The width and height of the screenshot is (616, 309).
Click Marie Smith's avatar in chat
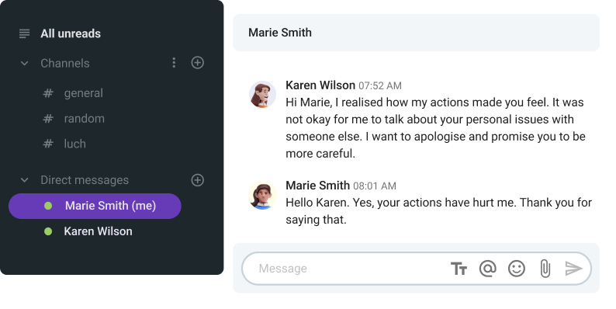262,196
